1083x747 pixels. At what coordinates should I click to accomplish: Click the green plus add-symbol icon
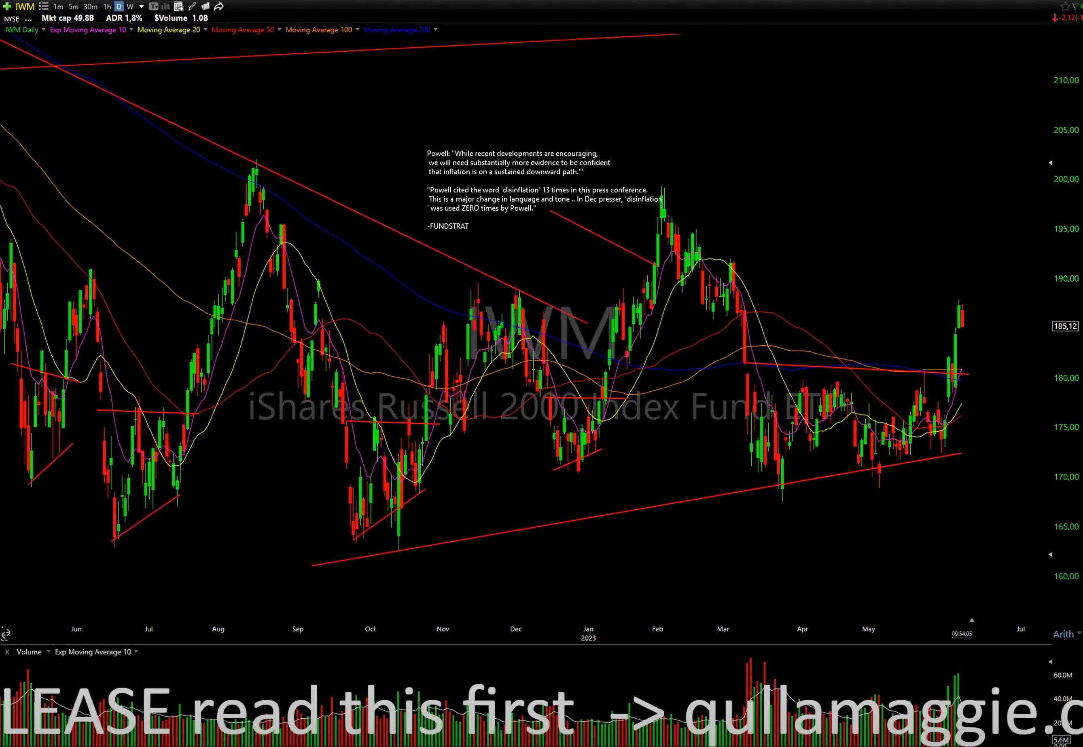7,6
